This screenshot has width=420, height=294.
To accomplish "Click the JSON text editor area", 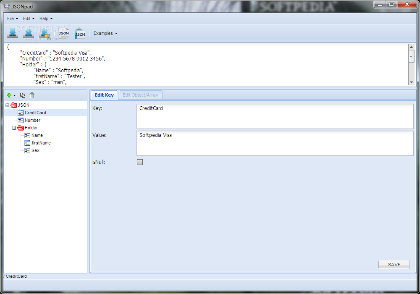I will click(x=206, y=65).
